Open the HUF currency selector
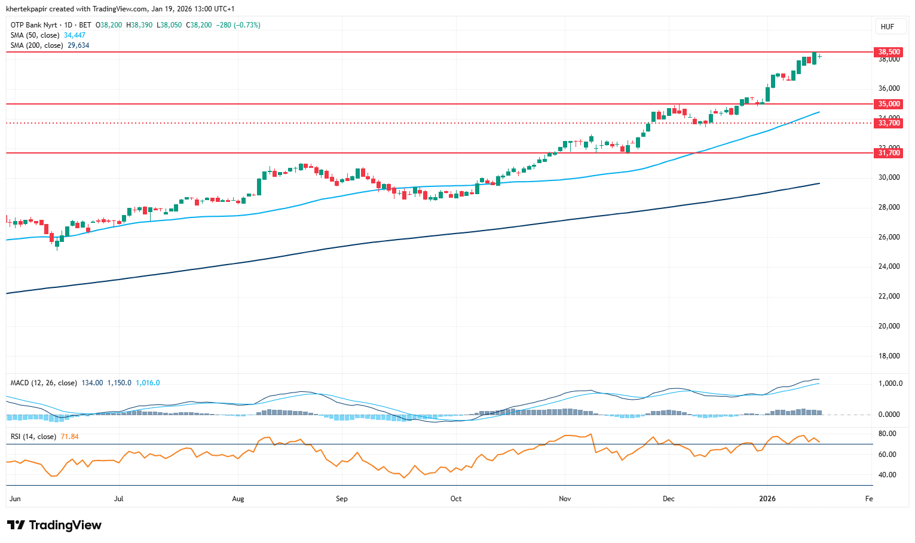Viewport: 915px width, 543px height. click(x=888, y=27)
